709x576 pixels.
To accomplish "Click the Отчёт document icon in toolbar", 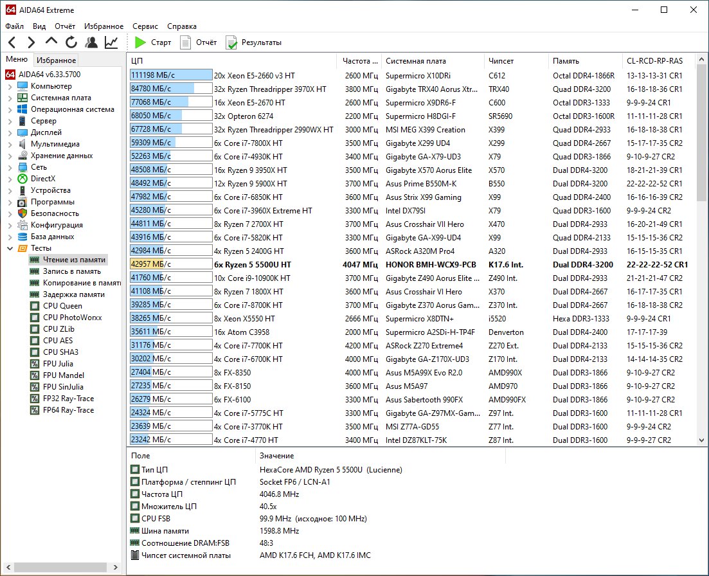I will click(x=185, y=42).
